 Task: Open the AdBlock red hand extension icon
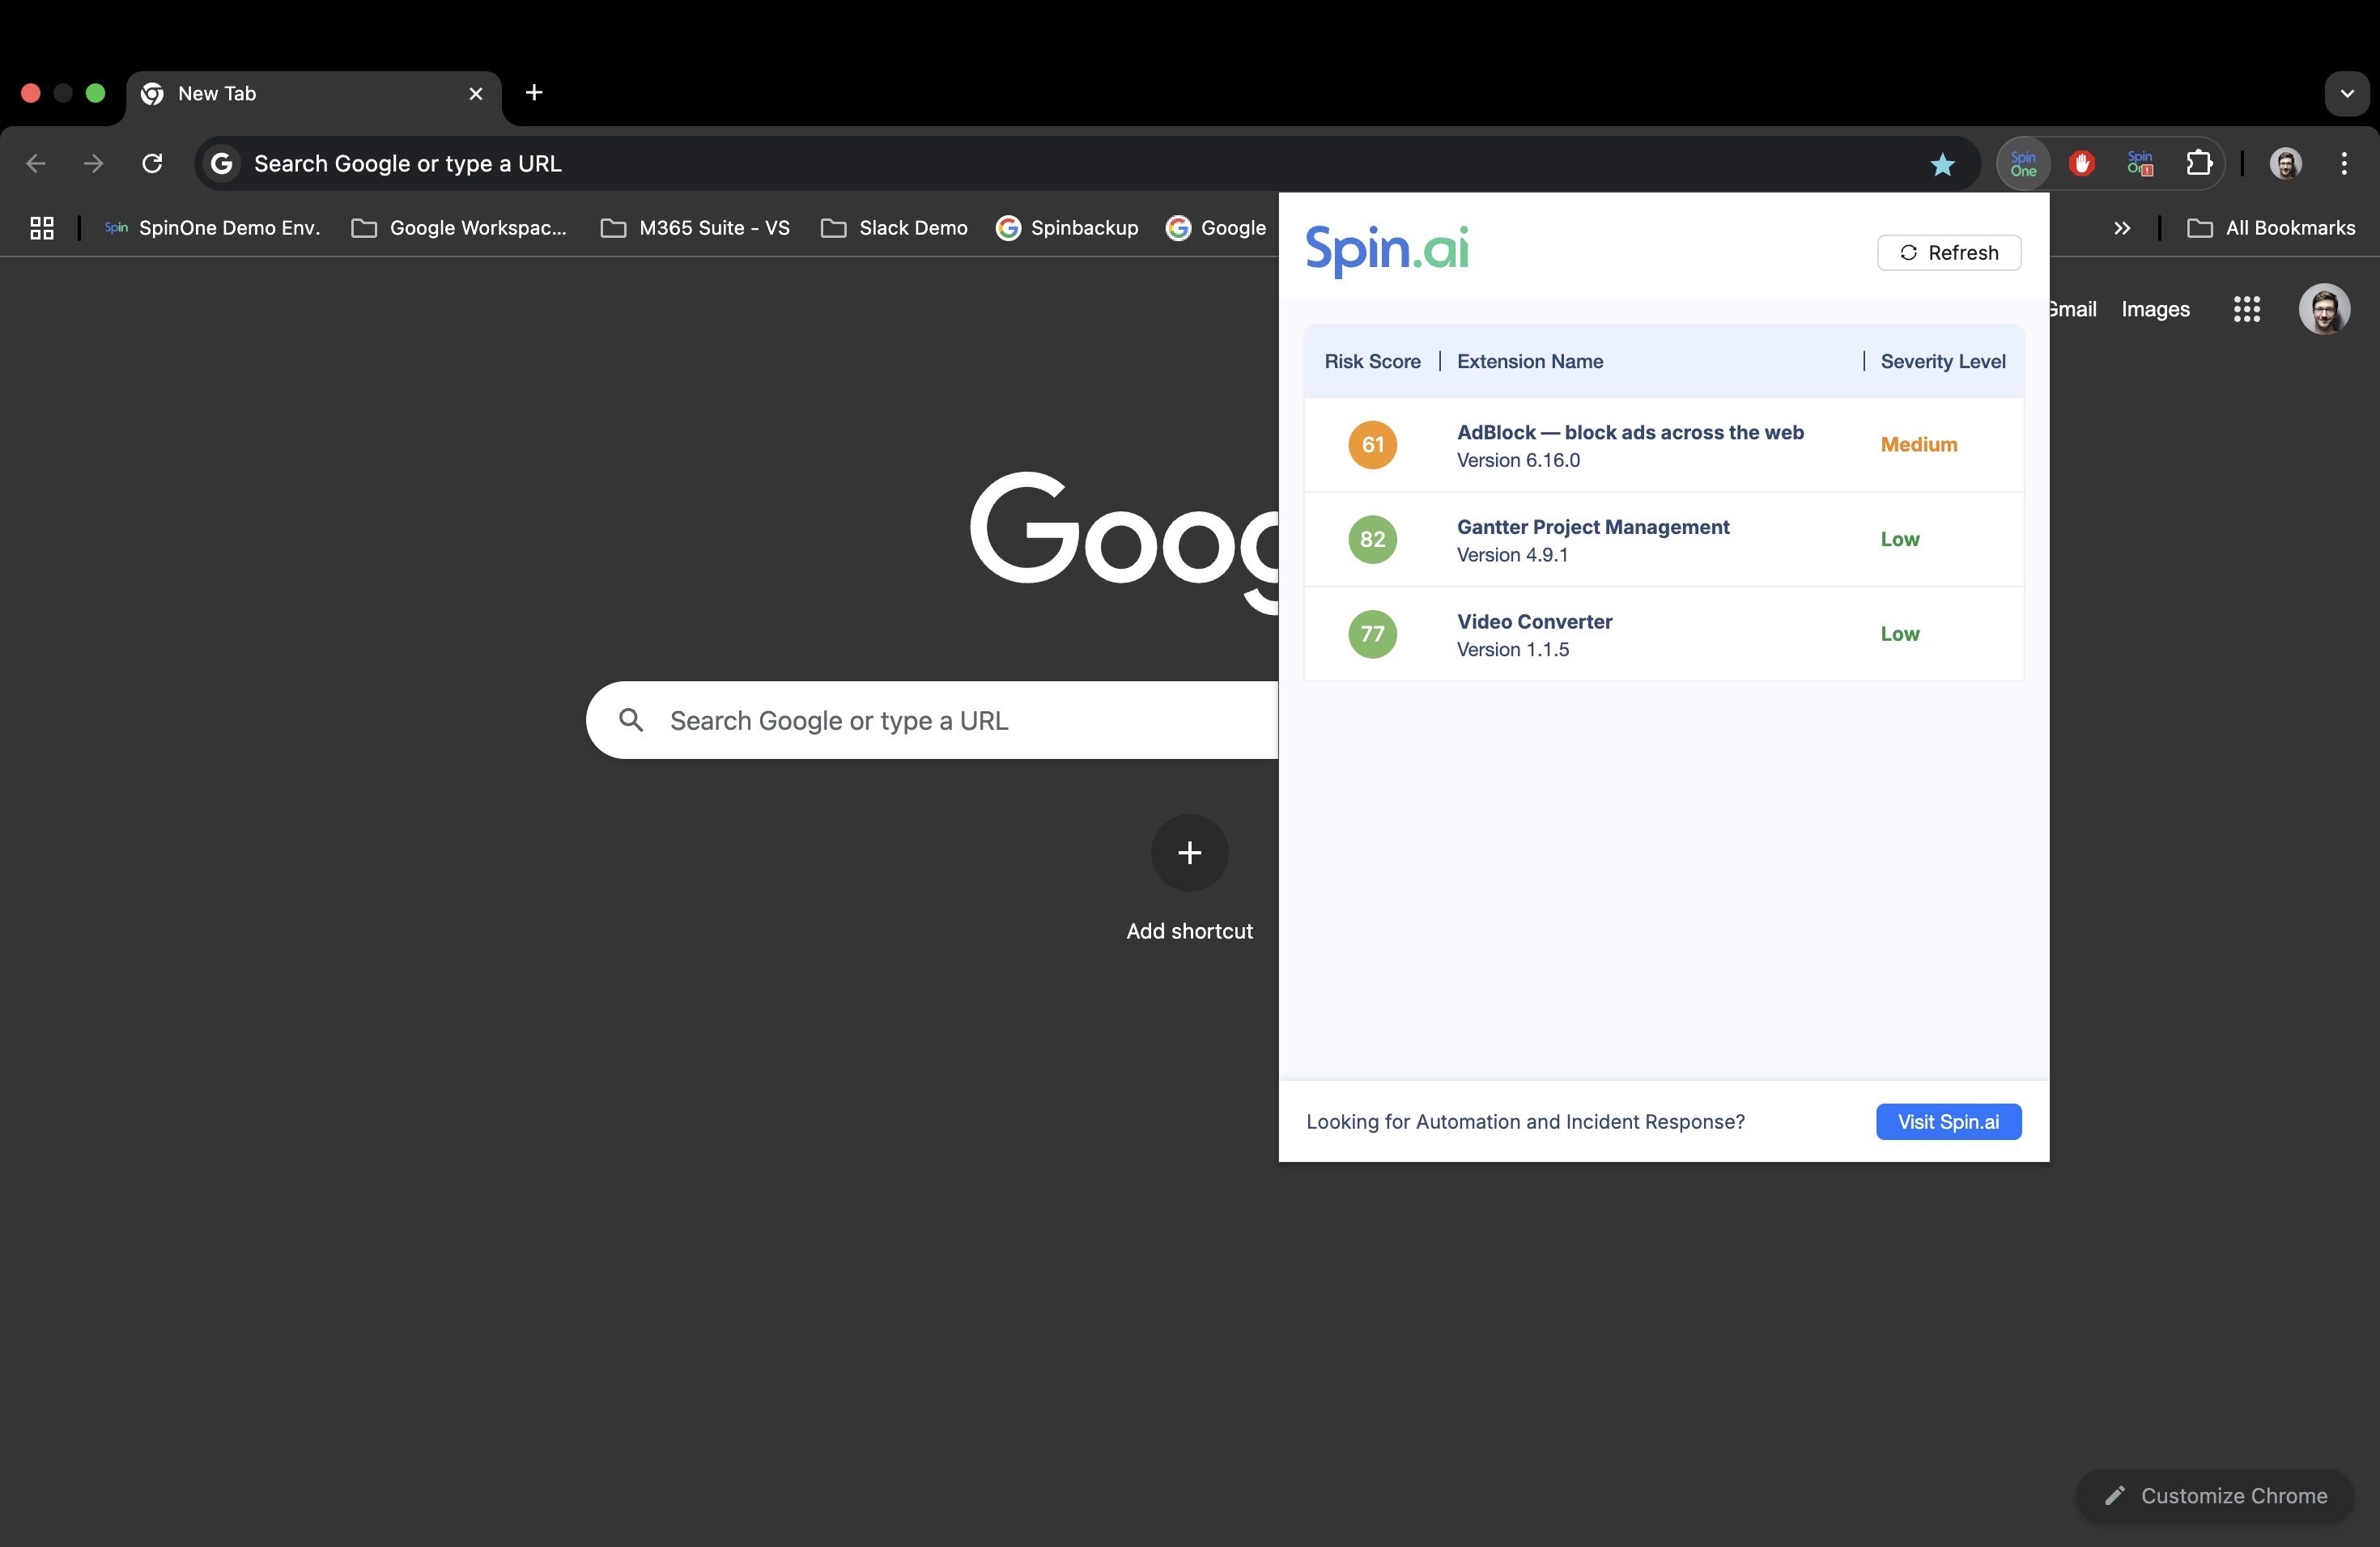pos(2082,163)
